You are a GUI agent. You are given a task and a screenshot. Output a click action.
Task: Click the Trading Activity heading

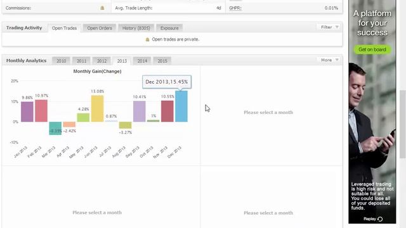[24, 28]
